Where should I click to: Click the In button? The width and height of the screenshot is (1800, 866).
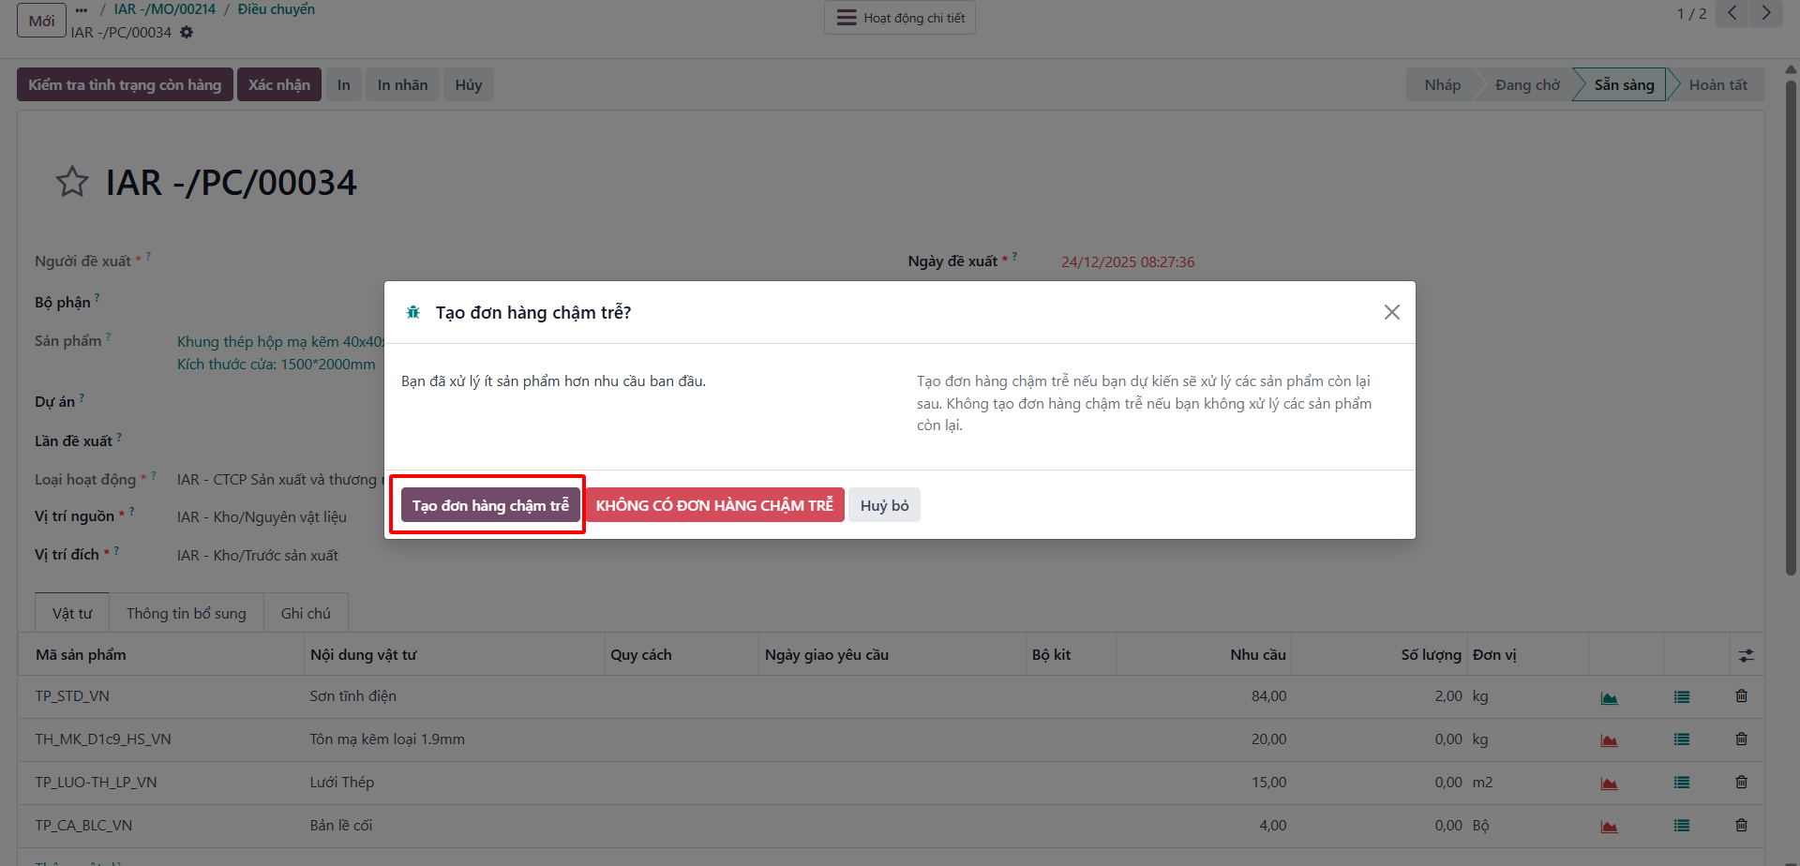point(344,84)
